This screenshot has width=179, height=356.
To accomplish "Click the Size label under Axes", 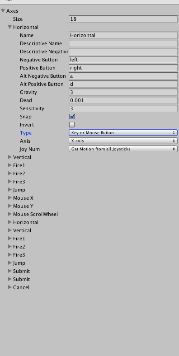I will 18,19.
